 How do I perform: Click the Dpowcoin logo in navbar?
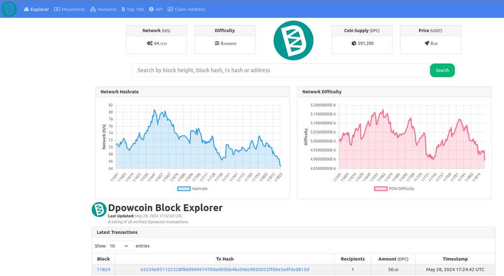9,9
